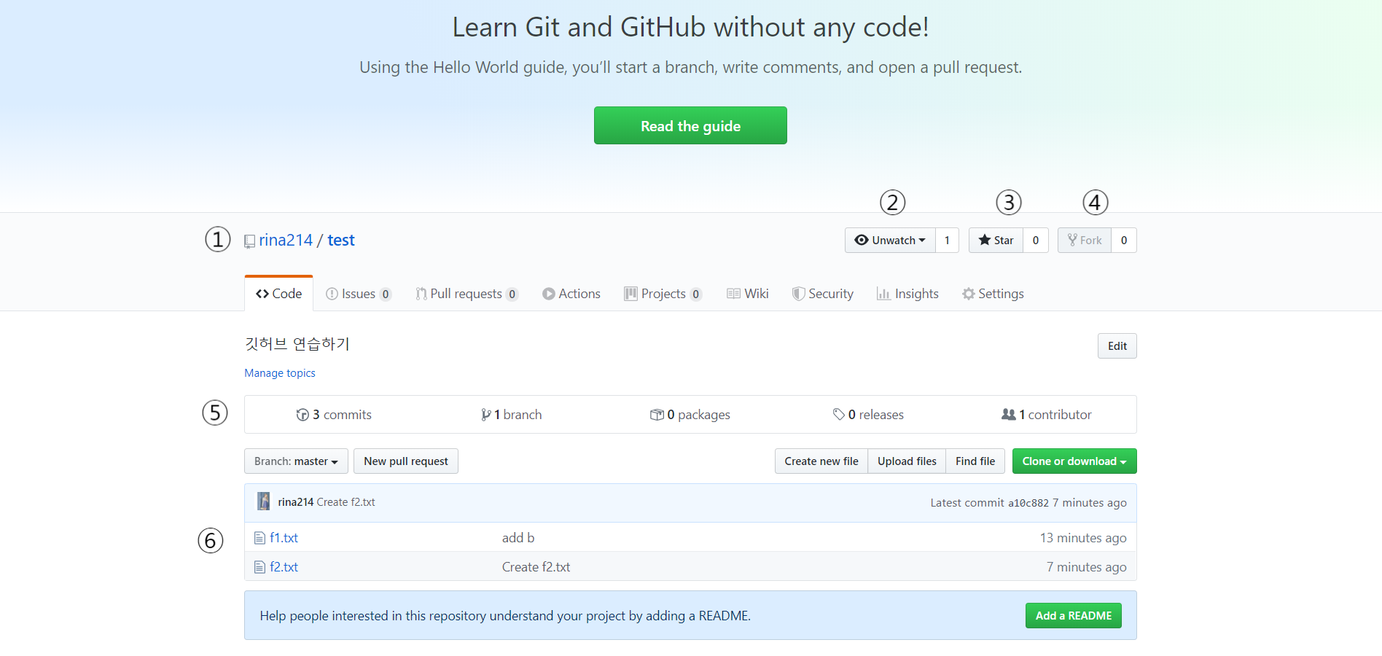This screenshot has width=1382, height=656.
Task: View the 1 branch link
Action: coord(512,415)
